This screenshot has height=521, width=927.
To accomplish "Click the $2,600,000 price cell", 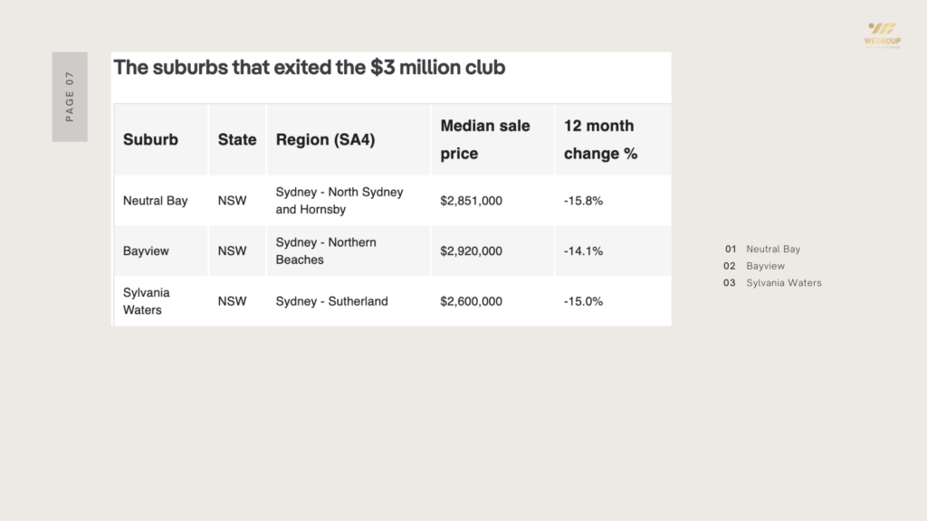I will coord(471,301).
